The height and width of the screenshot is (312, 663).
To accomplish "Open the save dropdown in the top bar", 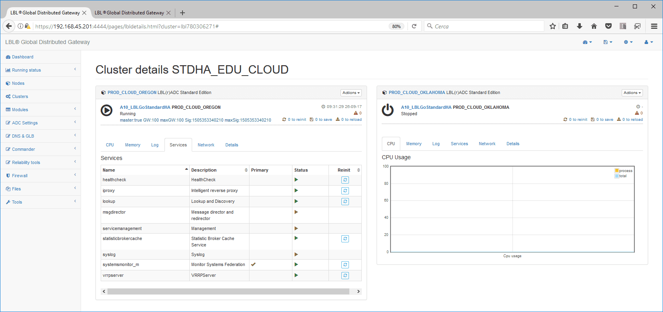I will [x=608, y=42].
